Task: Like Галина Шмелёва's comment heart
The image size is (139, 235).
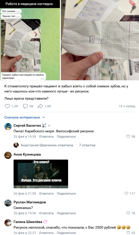Action: (x=128, y=233)
